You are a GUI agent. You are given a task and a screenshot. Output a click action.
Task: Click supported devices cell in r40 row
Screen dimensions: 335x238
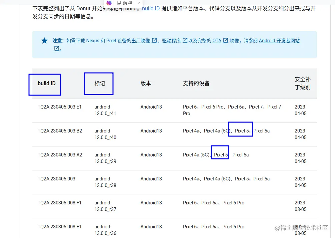(226, 131)
